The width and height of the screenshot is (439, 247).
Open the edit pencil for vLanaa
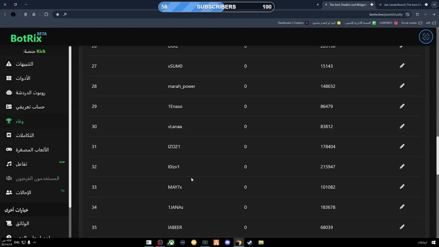coord(402,126)
